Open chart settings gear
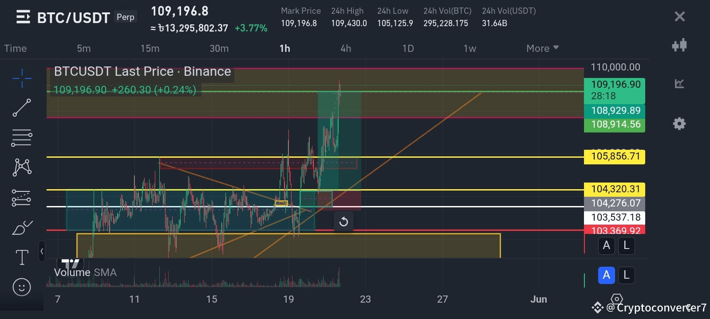The image size is (710, 319). click(x=679, y=124)
